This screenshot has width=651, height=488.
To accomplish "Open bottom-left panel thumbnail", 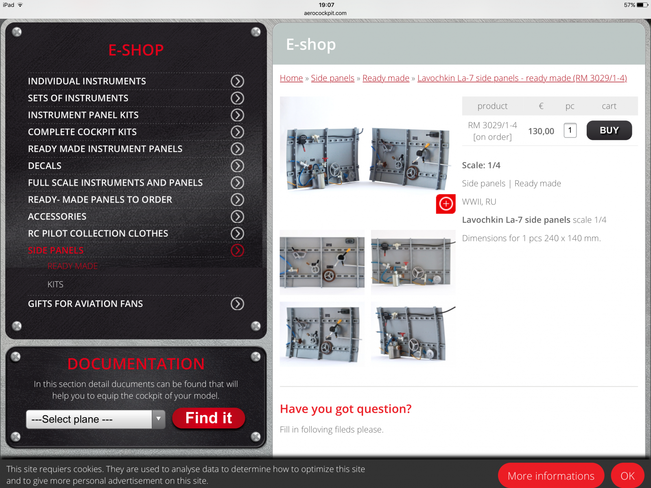I will tap(322, 335).
